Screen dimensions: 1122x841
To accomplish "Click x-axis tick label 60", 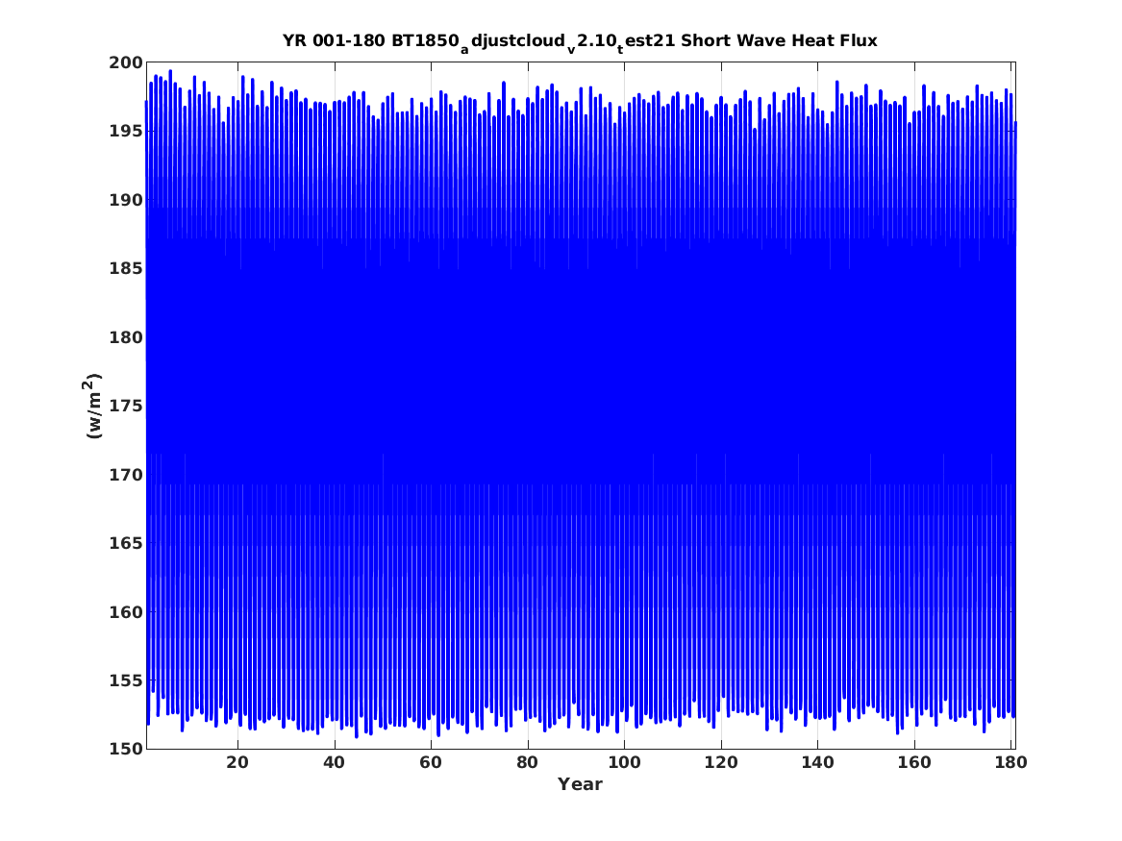I will 431,763.
